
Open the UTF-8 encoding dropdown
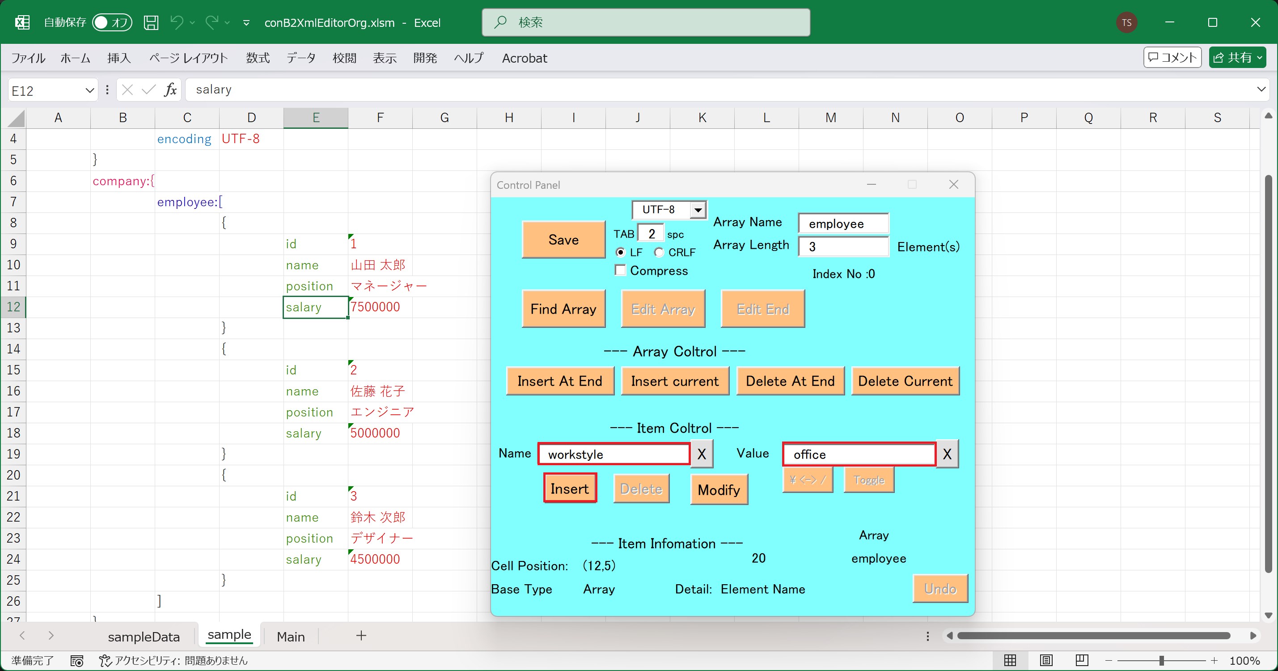click(698, 210)
